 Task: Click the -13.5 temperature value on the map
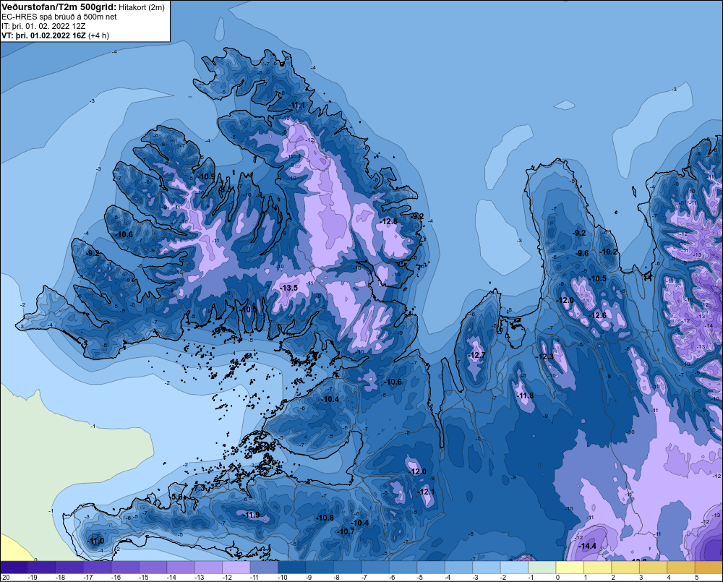coord(289,288)
